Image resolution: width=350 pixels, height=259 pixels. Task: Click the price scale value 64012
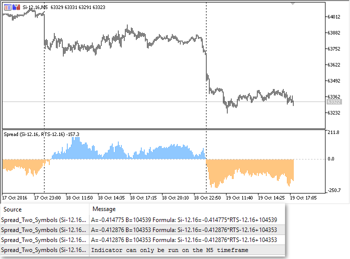333,16
